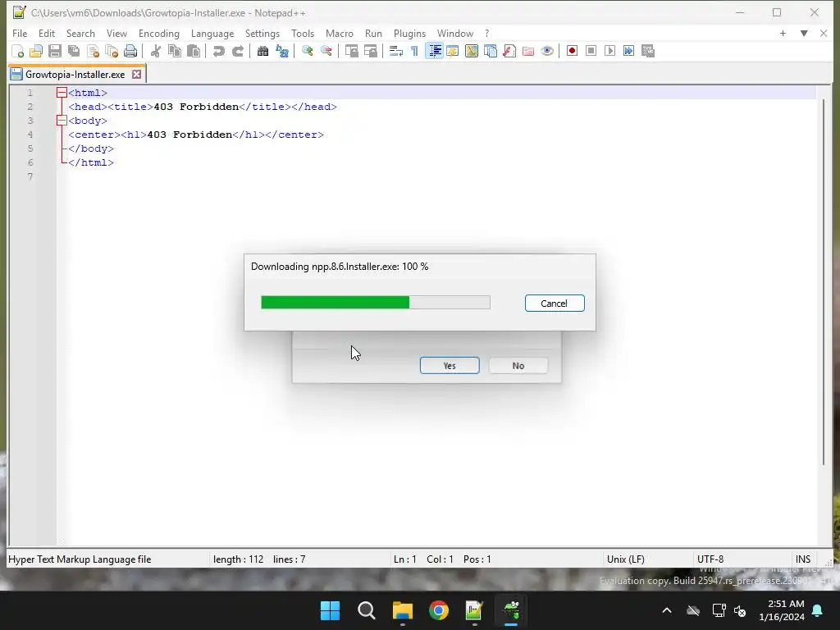
Task: Click the Unix (LF) status bar entry
Action: click(x=626, y=559)
